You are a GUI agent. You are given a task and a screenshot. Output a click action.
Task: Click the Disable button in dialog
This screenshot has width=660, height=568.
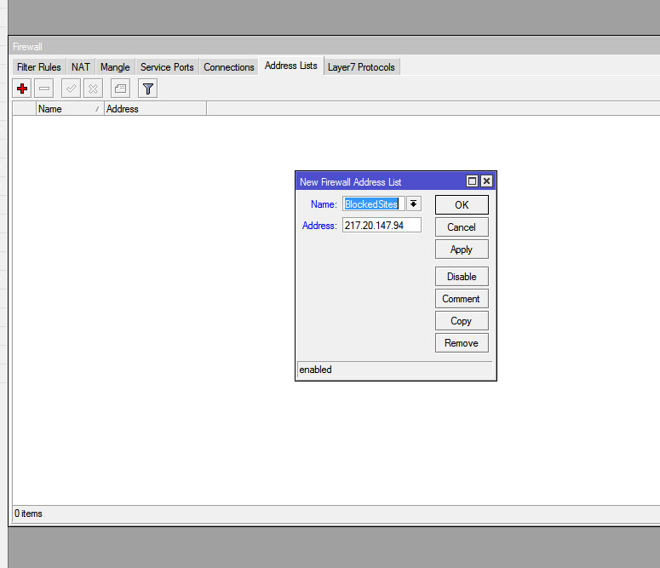[x=462, y=277]
